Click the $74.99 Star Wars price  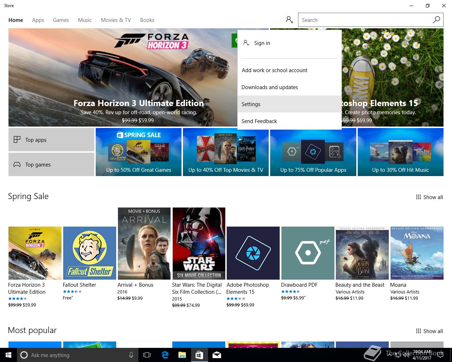[x=193, y=305]
